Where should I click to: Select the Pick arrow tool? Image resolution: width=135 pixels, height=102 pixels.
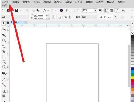[x=4, y=24]
